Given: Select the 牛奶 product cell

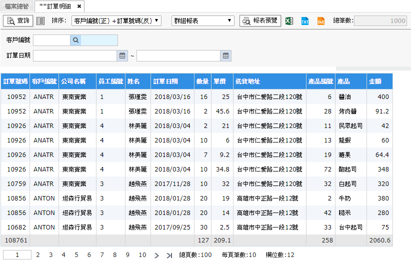Looking at the screenshot, I should (x=351, y=198).
